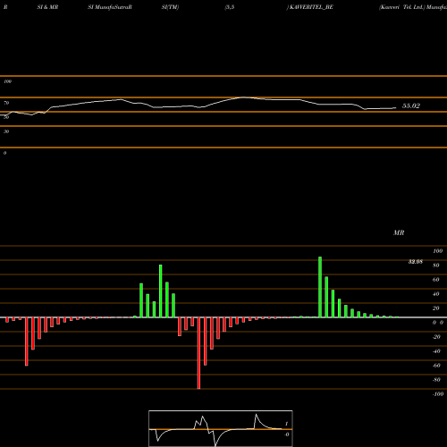Image resolution: width=447 pixels, height=447 pixels.
Task: Click the 'Kaveri Tel. Ltd.' header text
Action: click(x=401, y=7)
